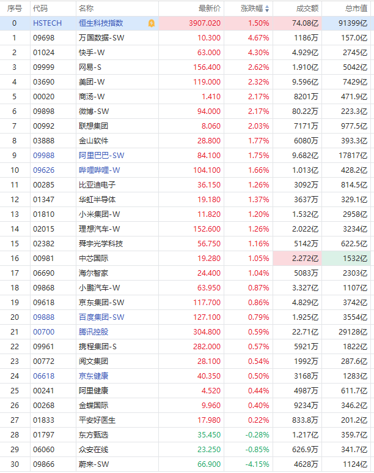Open the HSTECH index code link
This screenshot has width=374, height=473.
click(47, 23)
